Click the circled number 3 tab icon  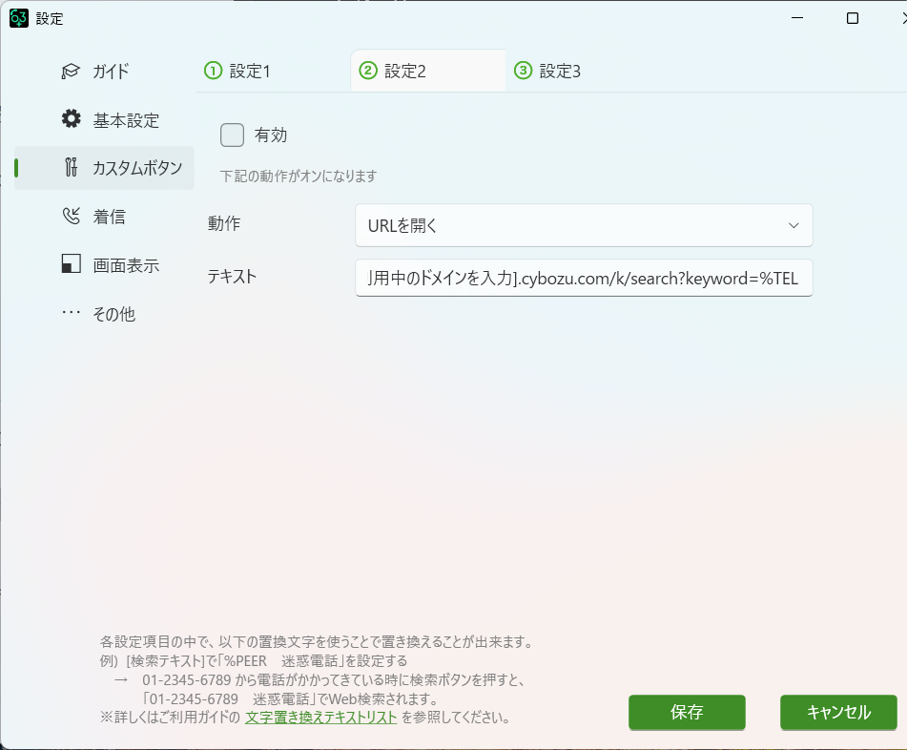(523, 71)
